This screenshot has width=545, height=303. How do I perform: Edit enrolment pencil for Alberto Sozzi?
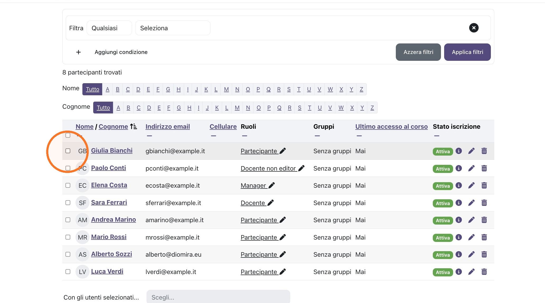471,254
